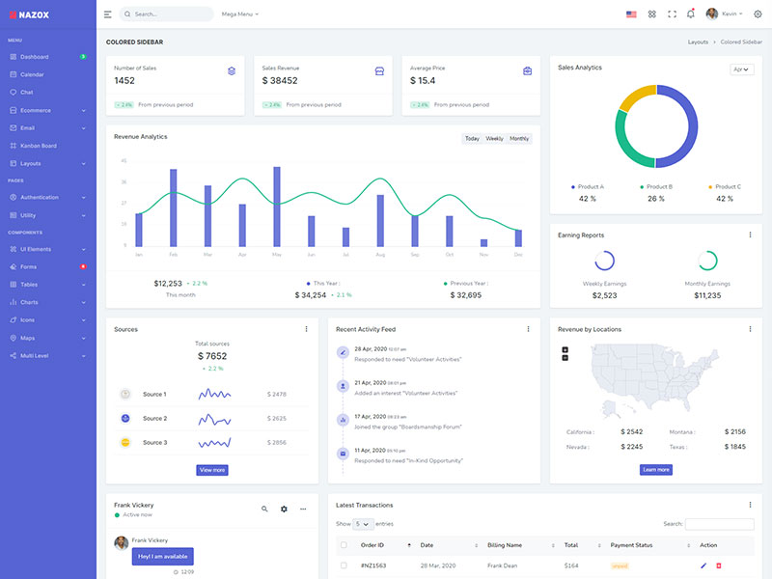Click the edit pencil icon for Frank Dean's transaction
Viewport: 772px width, 579px height.
pyautogui.click(x=703, y=566)
